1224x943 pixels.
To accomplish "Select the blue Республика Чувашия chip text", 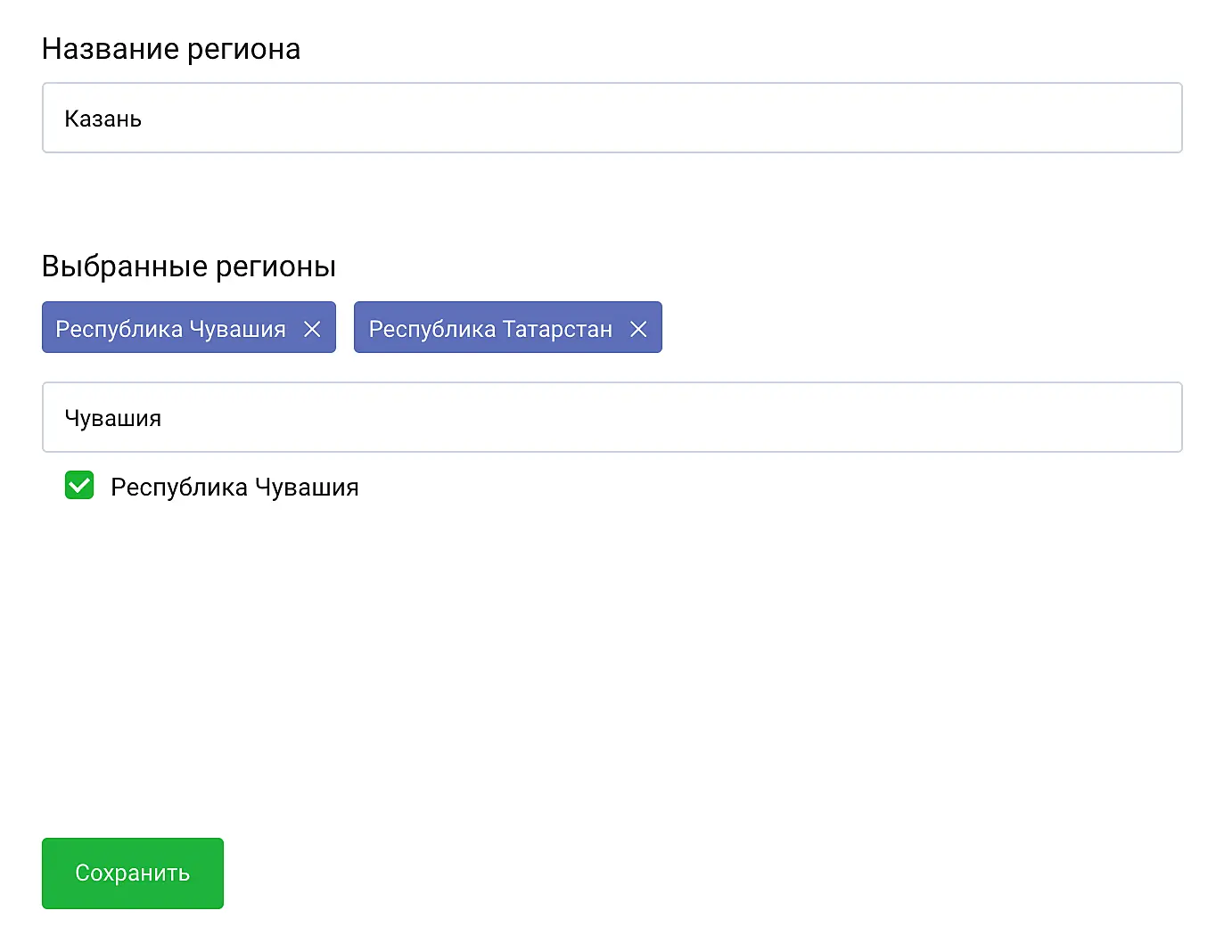I will pos(170,329).
